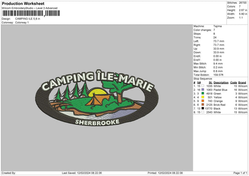Screen dimensions: 249x176
Task: Click the 'EndY:' label
Action: pyautogui.click(x=197, y=60)
